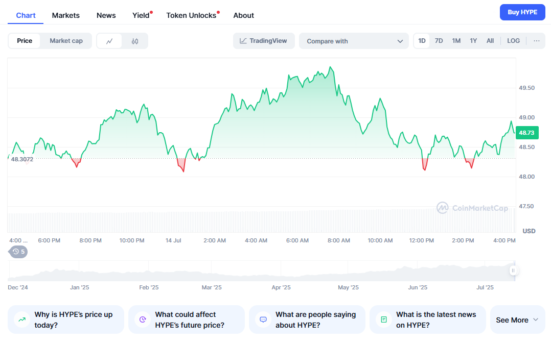Select the 7D time range
Viewport: 551px width, 345px height.
point(439,41)
